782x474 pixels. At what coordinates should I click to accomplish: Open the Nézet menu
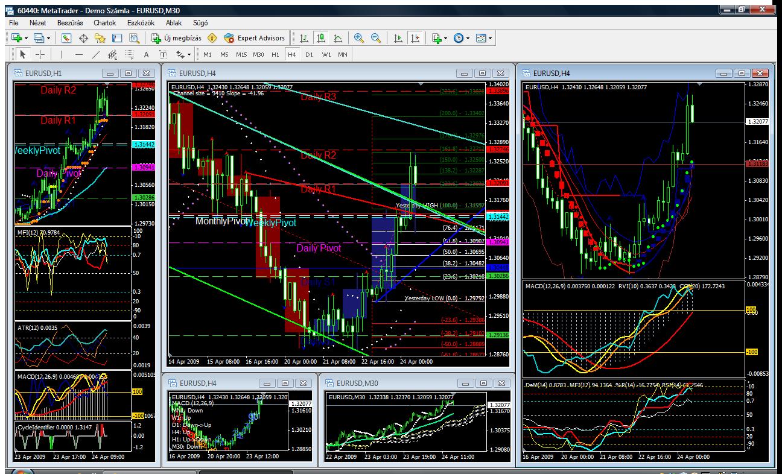[38, 22]
